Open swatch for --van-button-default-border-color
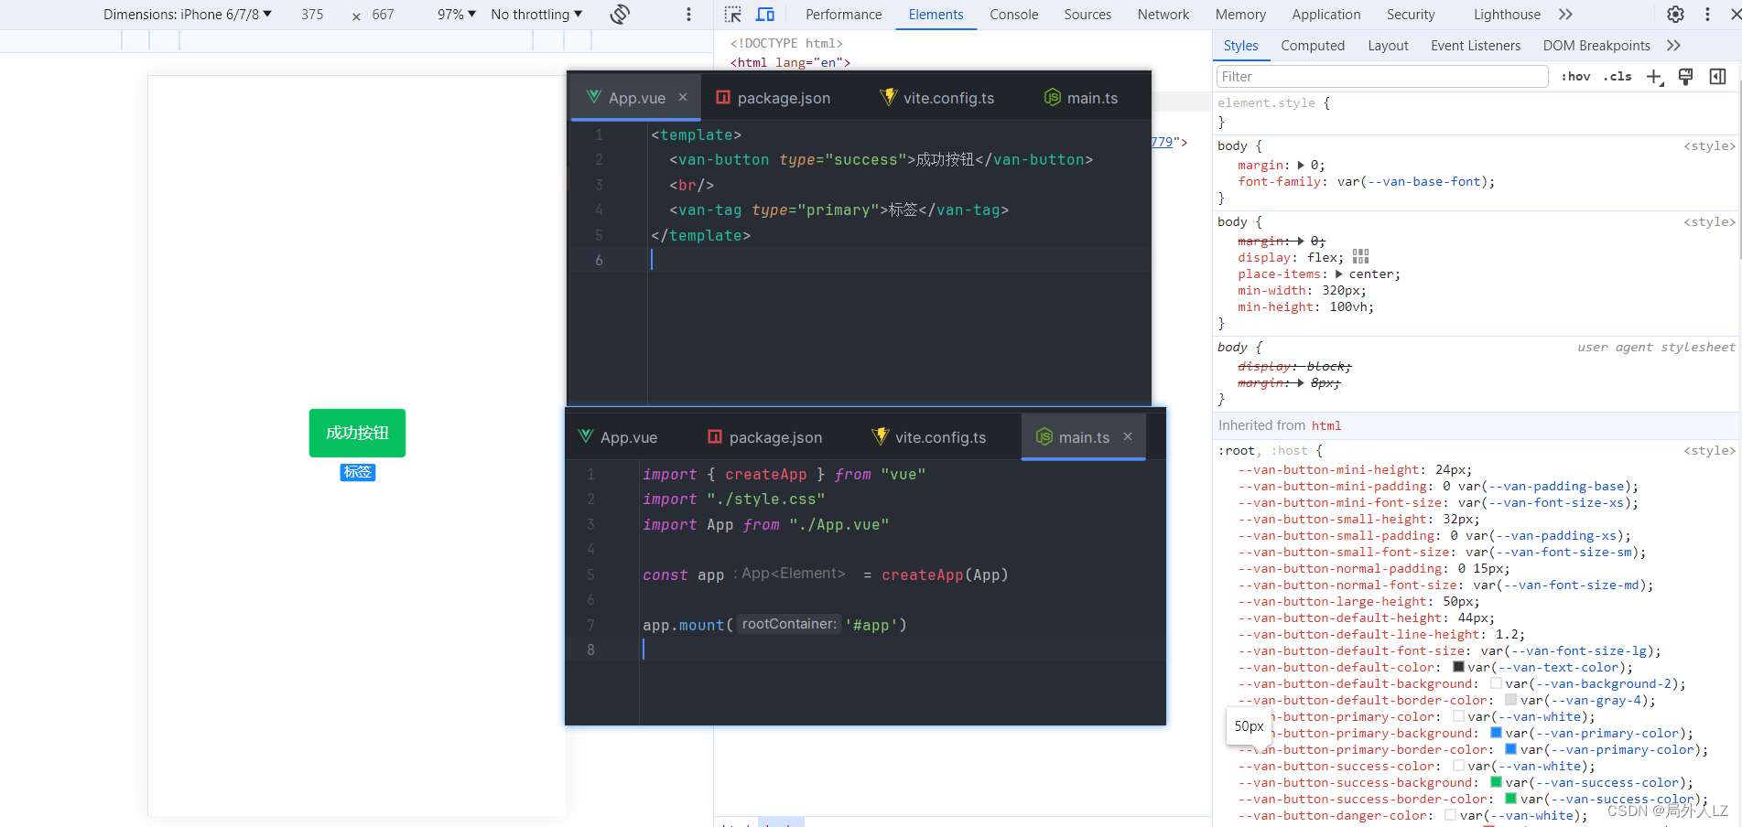 (1511, 700)
